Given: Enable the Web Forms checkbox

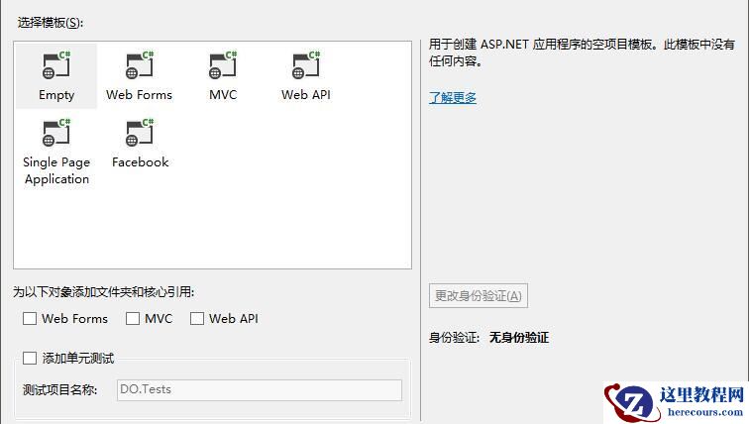Looking at the screenshot, I should tap(30, 318).
